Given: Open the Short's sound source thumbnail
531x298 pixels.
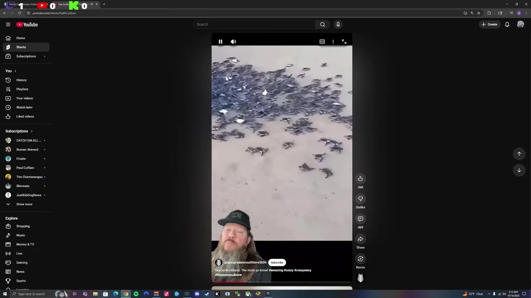Looking at the screenshot, I should pyautogui.click(x=360, y=278).
